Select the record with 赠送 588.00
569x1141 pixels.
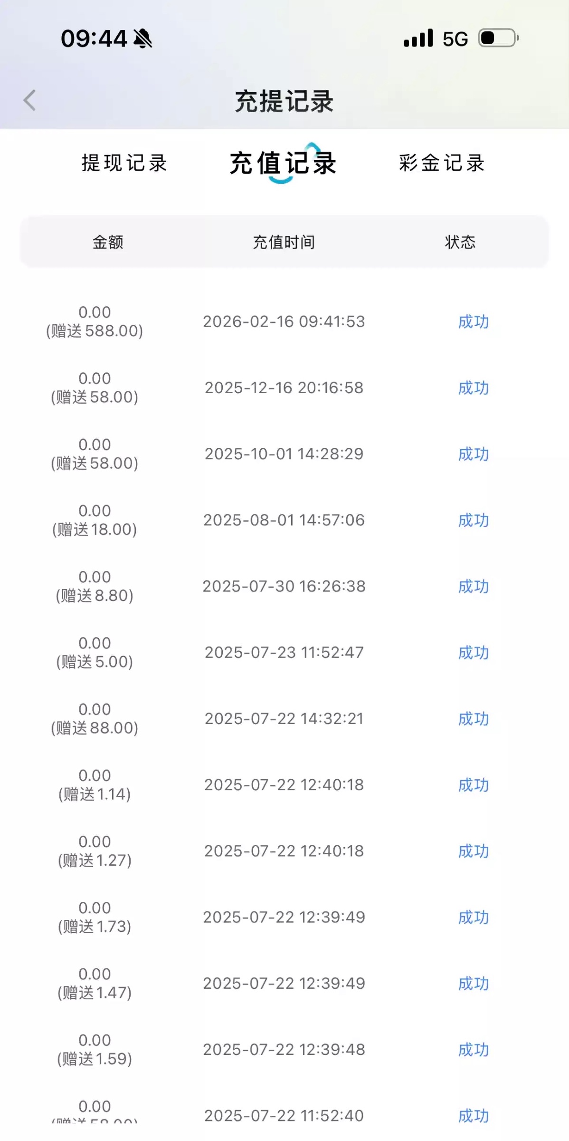[x=95, y=322]
